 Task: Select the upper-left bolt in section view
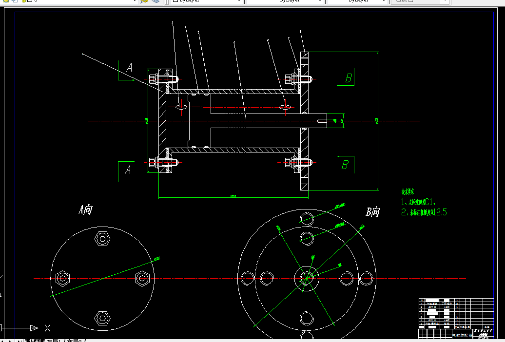tap(164, 79)
